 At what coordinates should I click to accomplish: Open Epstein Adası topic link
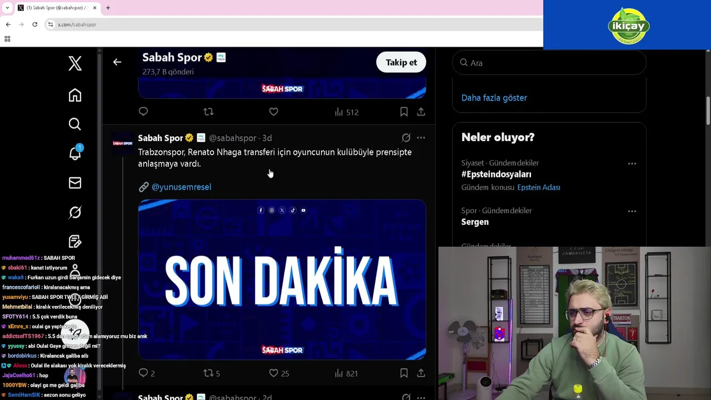tap(538, 188)
